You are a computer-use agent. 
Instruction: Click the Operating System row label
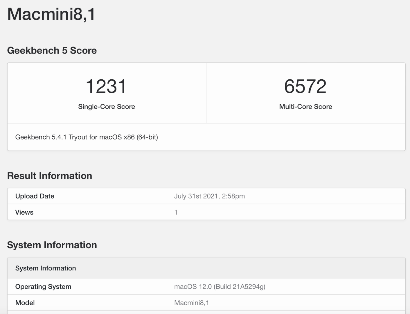pyautogui.click(x=43, y=287)
